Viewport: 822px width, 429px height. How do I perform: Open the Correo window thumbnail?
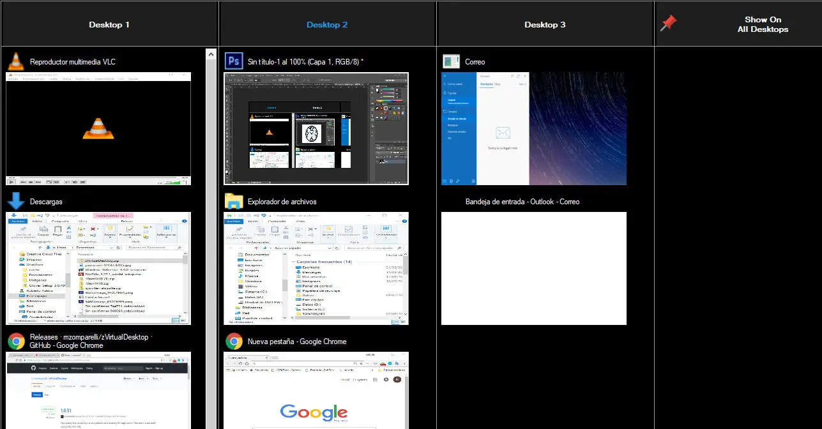tap(534, 129)
